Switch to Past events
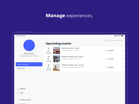The height and width of the screenshot is (104, 139). [21, 68]
